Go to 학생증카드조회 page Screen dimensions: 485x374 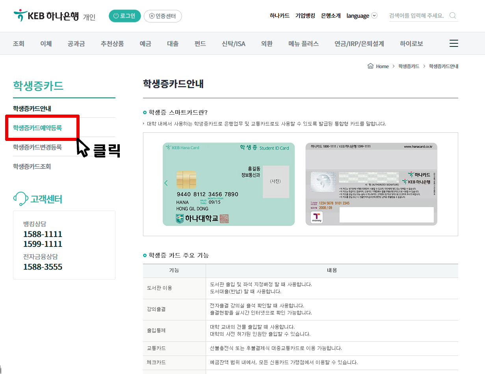coord(32,167)
